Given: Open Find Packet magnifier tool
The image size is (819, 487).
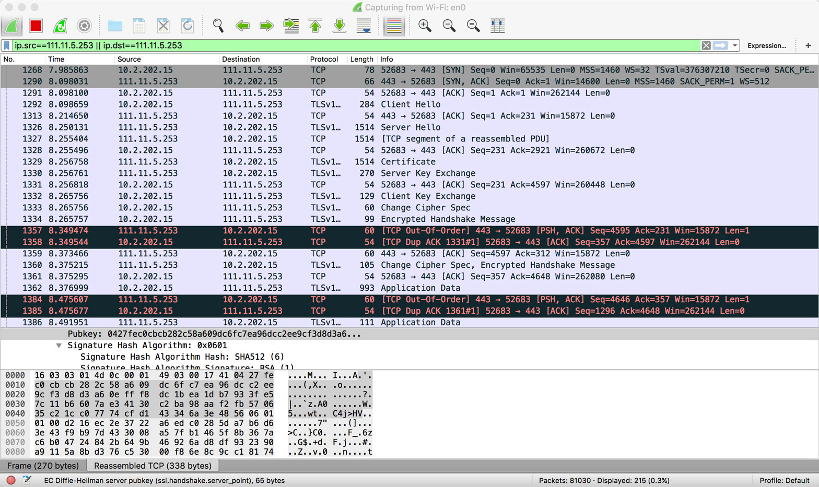Looking at the screenshot, I should [218, 26].
